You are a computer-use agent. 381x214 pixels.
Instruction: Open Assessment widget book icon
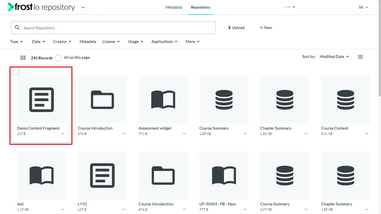[x=163, y=100]
